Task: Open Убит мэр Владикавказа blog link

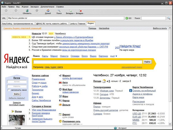Action: [44, 110]
